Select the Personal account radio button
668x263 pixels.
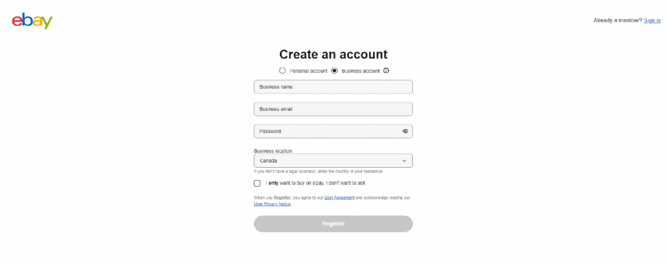[x=282, y=70]
